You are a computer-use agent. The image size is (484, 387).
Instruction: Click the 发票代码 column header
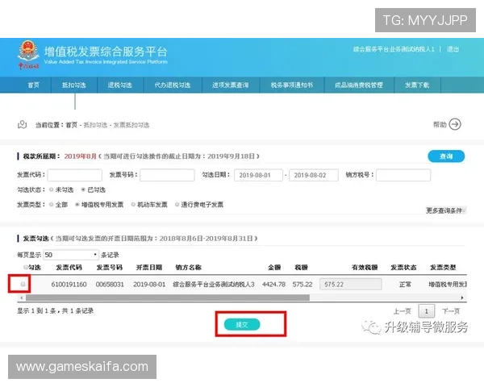pyautogui.click(x=69, y=267)
